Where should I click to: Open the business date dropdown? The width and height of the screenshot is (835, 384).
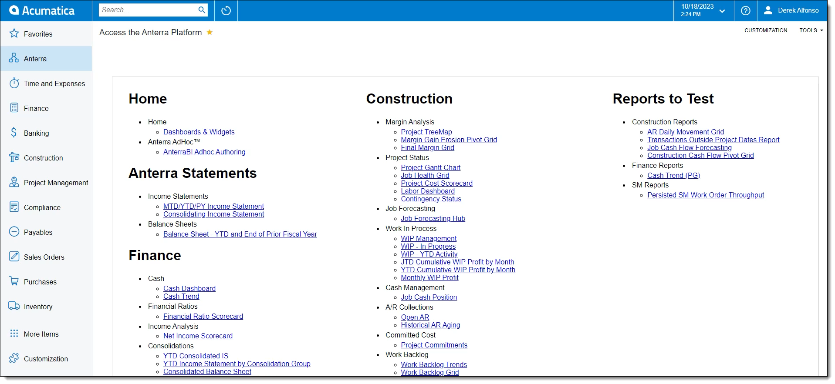703,10
